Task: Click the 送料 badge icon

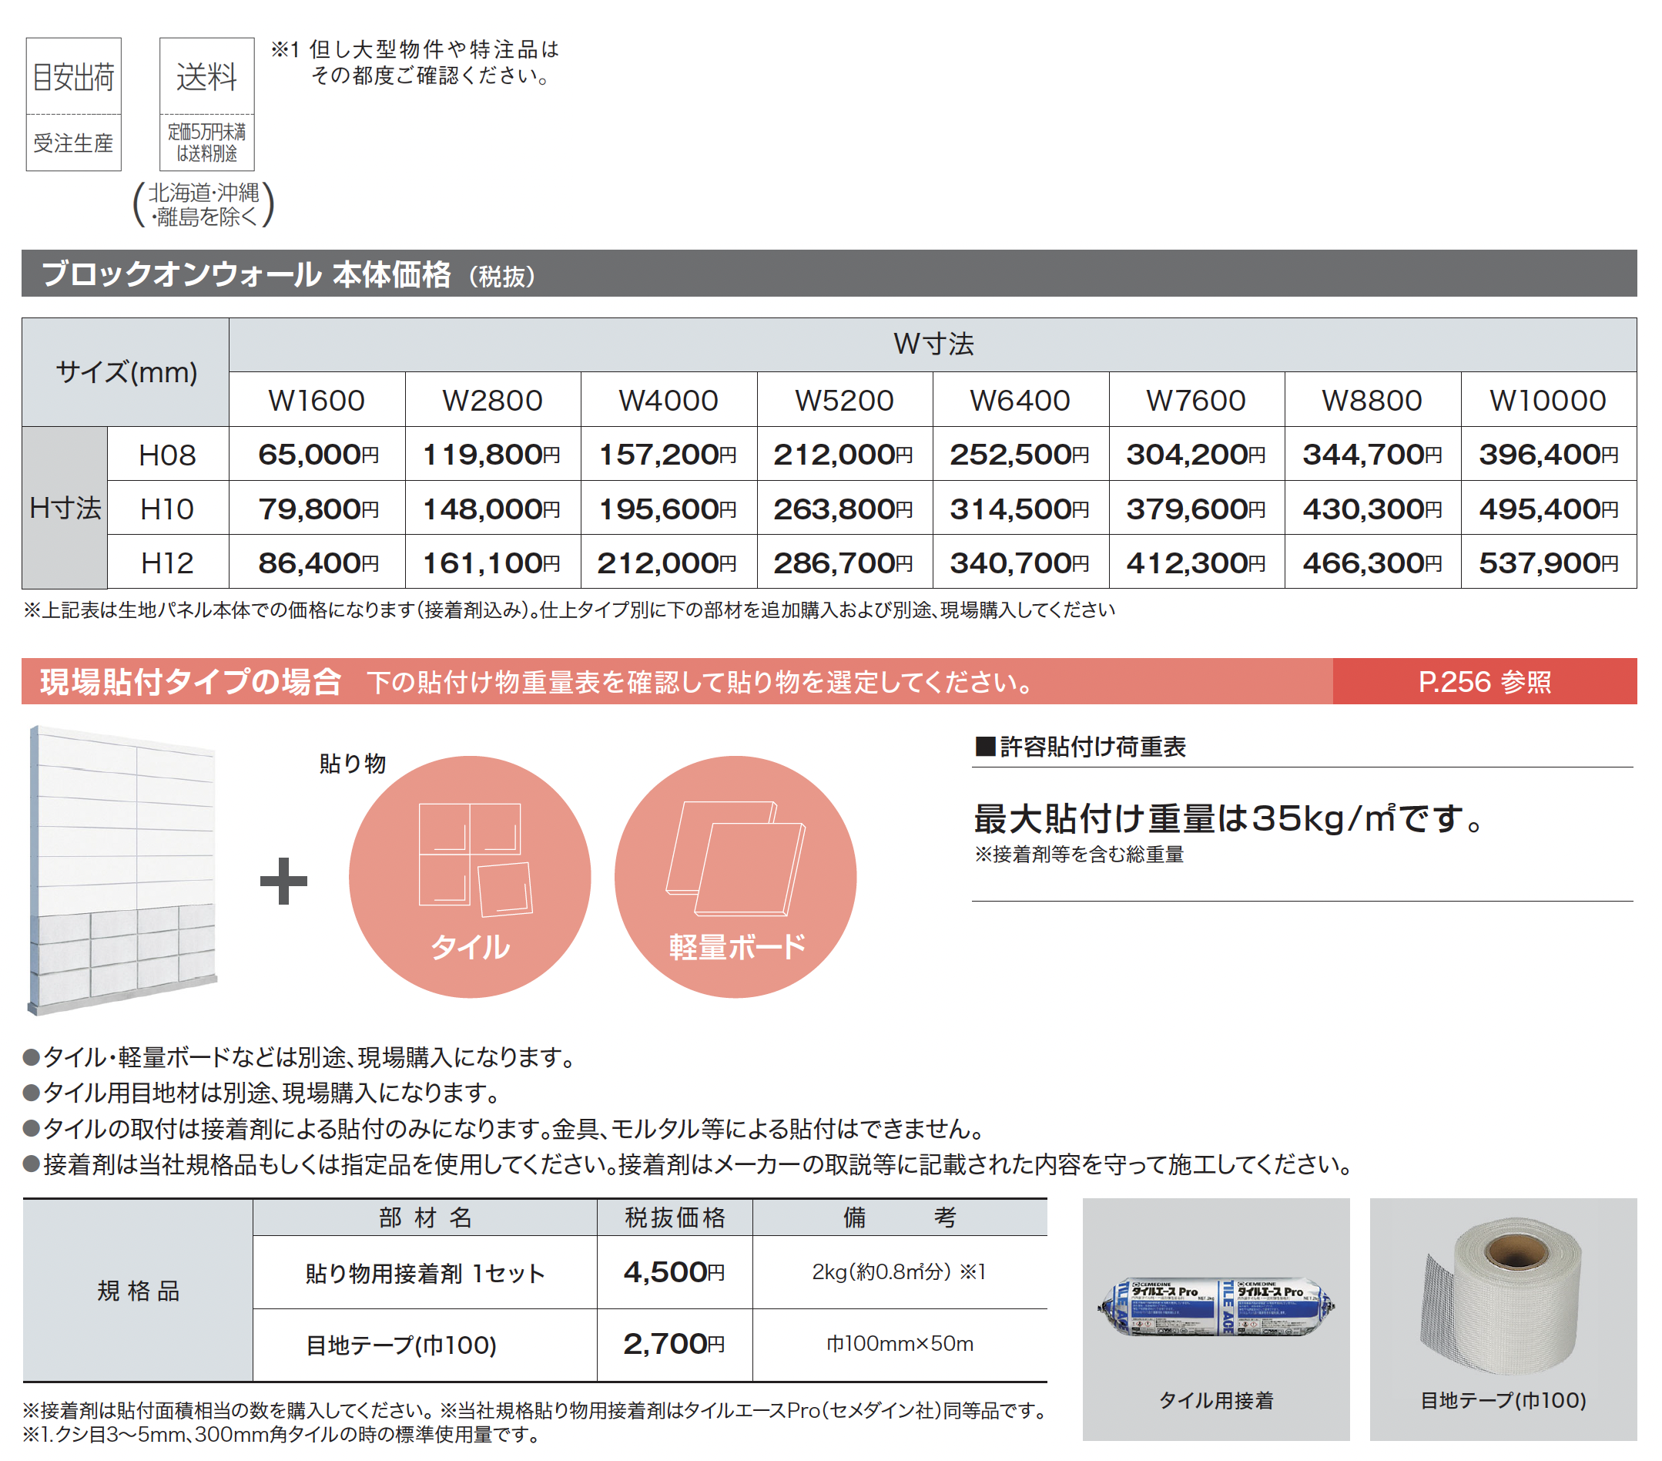Action: [206, 103]
